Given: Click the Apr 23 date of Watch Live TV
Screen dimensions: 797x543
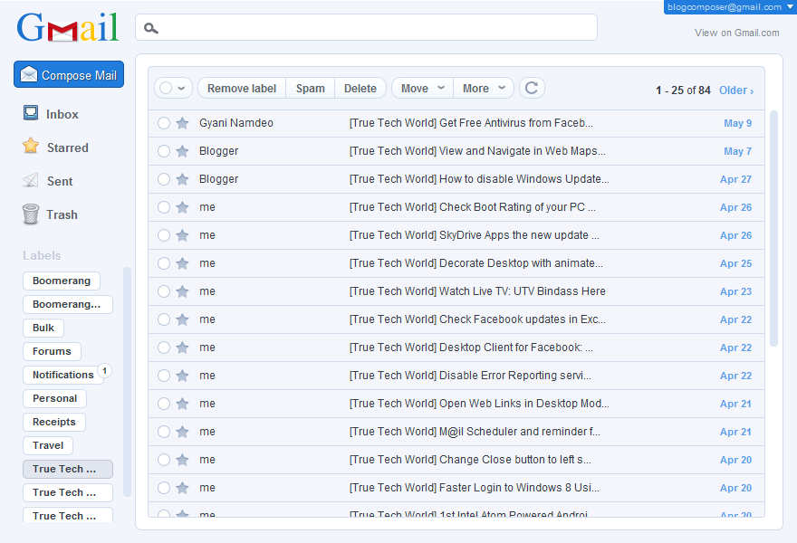Looking at the screenshot, I should point(735,291).
